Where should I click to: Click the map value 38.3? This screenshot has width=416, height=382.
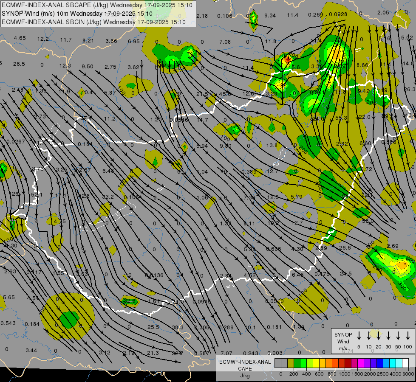(178, 327)
